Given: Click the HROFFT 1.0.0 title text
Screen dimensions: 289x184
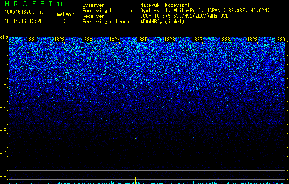Looking at the screenshot, I should click(36, 4).
